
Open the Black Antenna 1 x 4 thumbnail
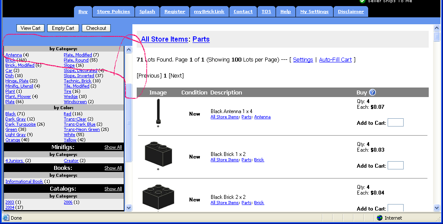(x=158, y=112)
